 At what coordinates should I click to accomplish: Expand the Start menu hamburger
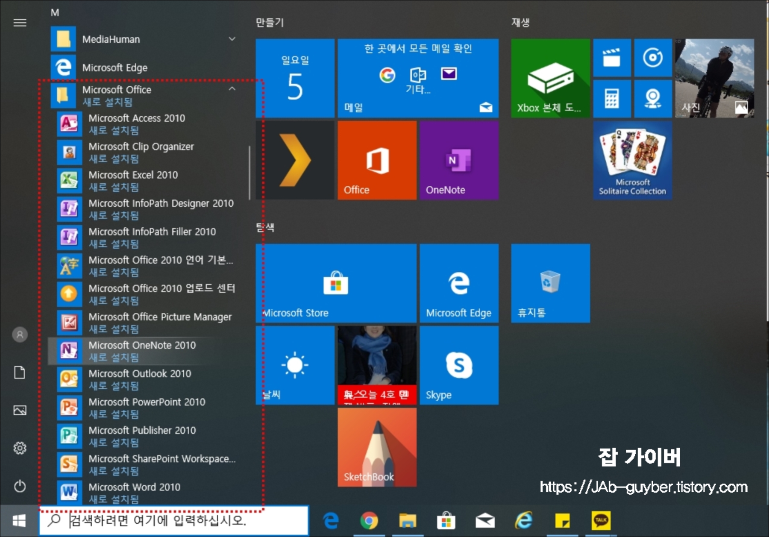click(x=20, y=23)
